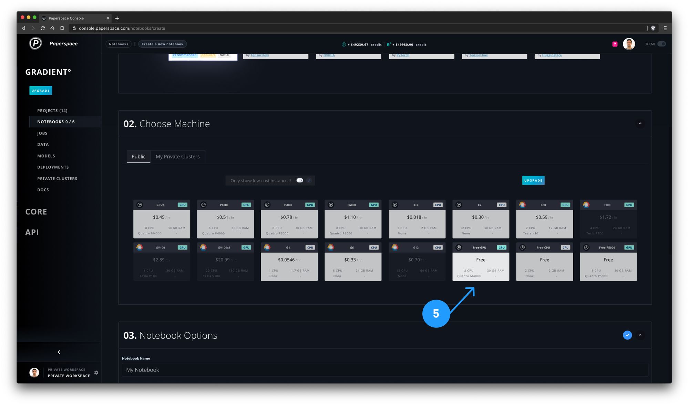This screenshot has width=689, height=406.
Task: Toggle the dark/light THEME switch
Action: tap(661, 44)
